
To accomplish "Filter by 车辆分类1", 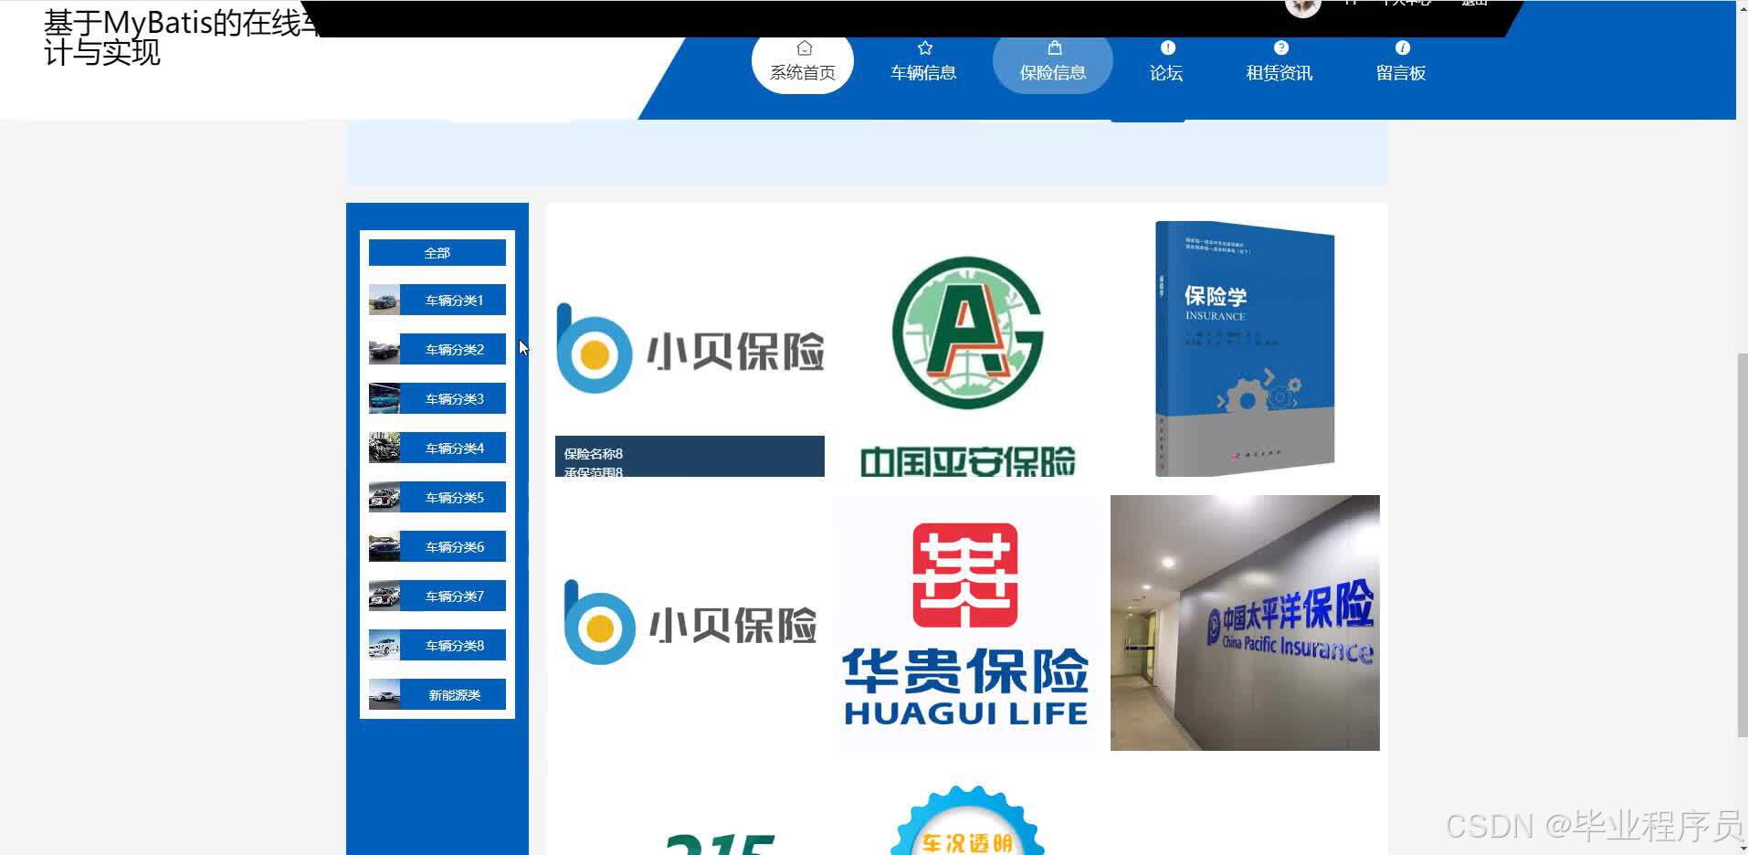I will 437,300.
